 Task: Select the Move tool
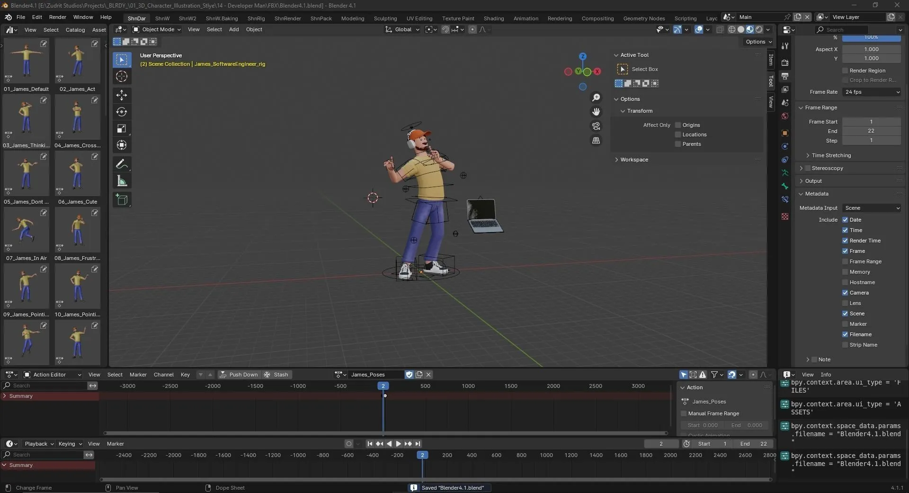point(122,95)
